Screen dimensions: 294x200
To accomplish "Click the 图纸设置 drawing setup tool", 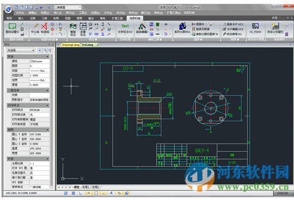I will (12, 28).
